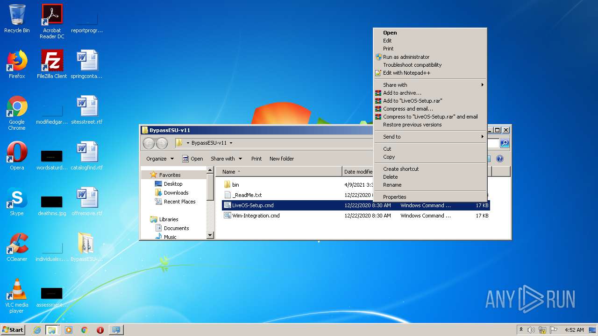598x336 pixels.
Task: Click Print in Explorer toolbar
Action: pyautogui.click(x=256, y=159)
